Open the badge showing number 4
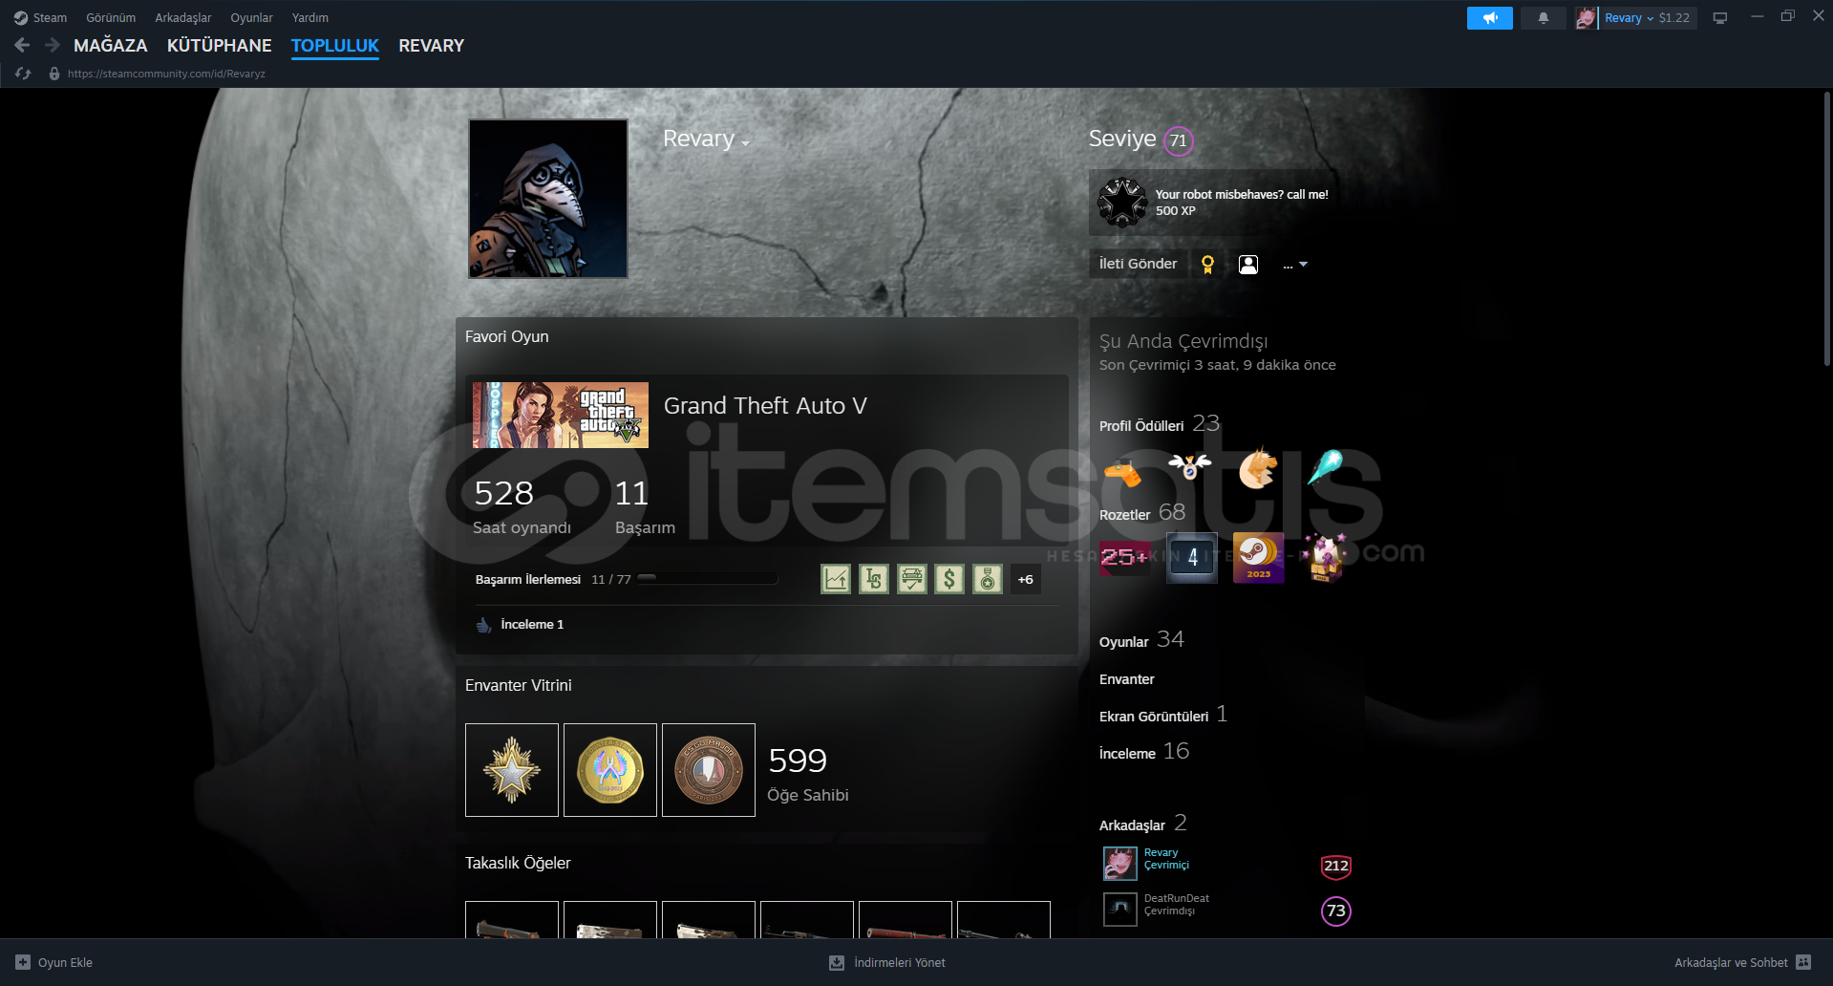 (1192, 558)
